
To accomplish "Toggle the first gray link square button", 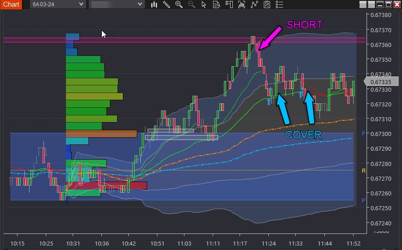I will point(363,4).
